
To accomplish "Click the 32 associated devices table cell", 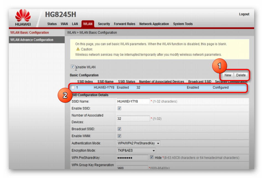I will coord(138,87).
